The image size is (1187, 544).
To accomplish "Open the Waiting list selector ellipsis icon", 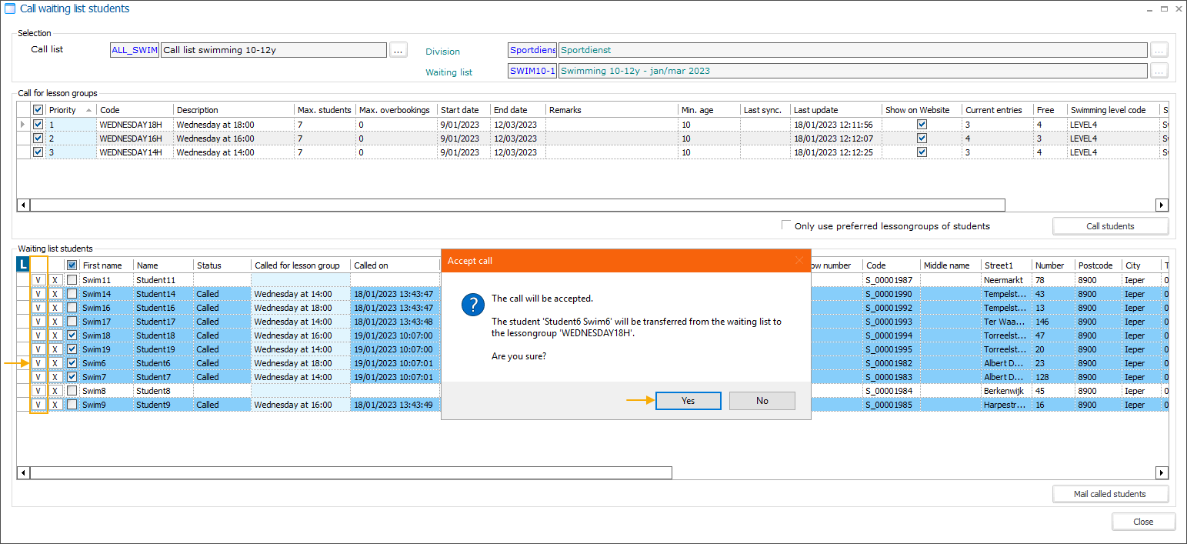I will (x=1159, y=71).
